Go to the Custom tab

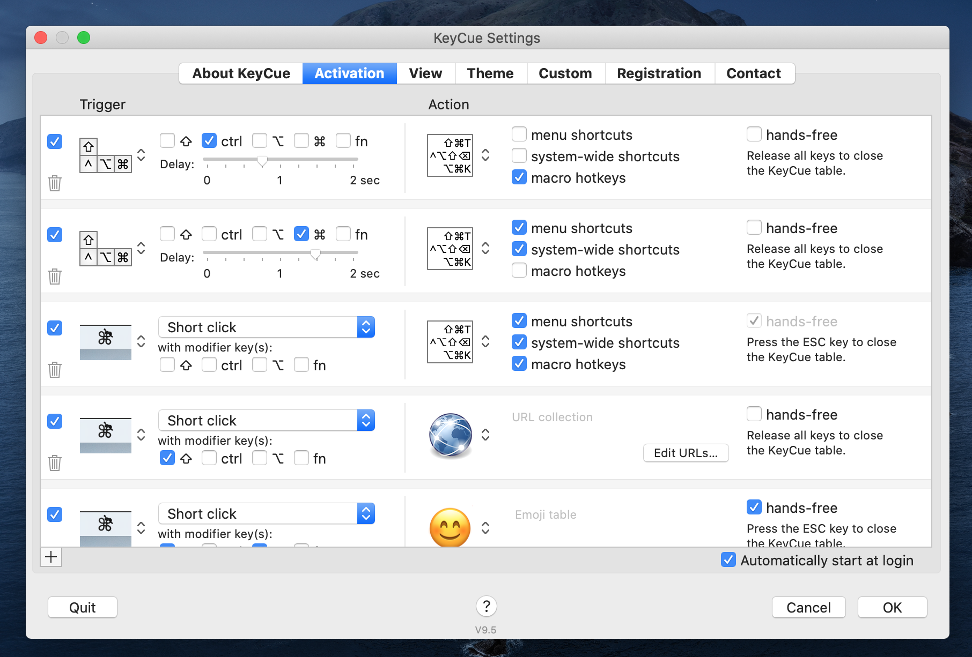click(565, 73)
